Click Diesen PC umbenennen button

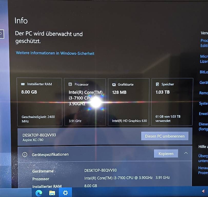click(x=165, y=136)
